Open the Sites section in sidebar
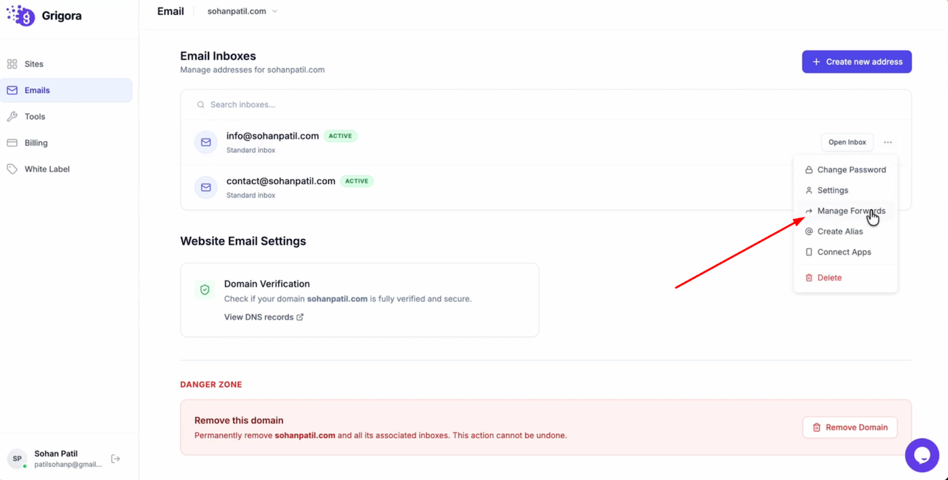Viewport: 948px width, 480px height. click(34, 64)
